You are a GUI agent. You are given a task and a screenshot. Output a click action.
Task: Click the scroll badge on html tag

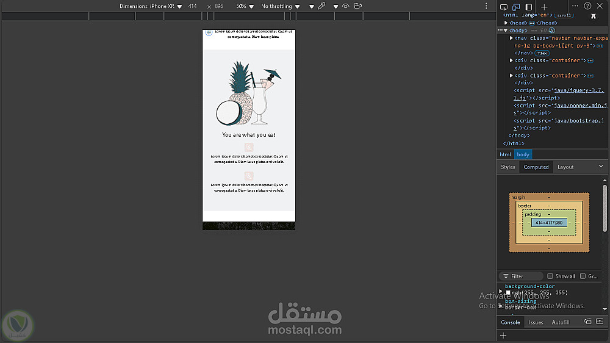click(564, 15)
